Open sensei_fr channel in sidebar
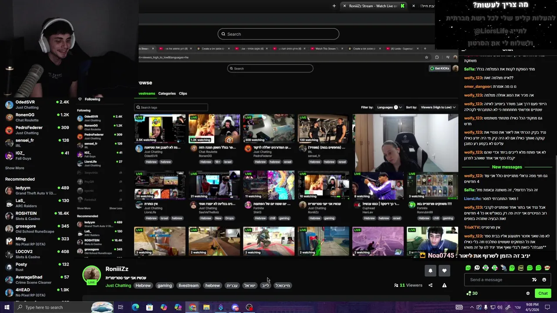 tap(37, 143)
